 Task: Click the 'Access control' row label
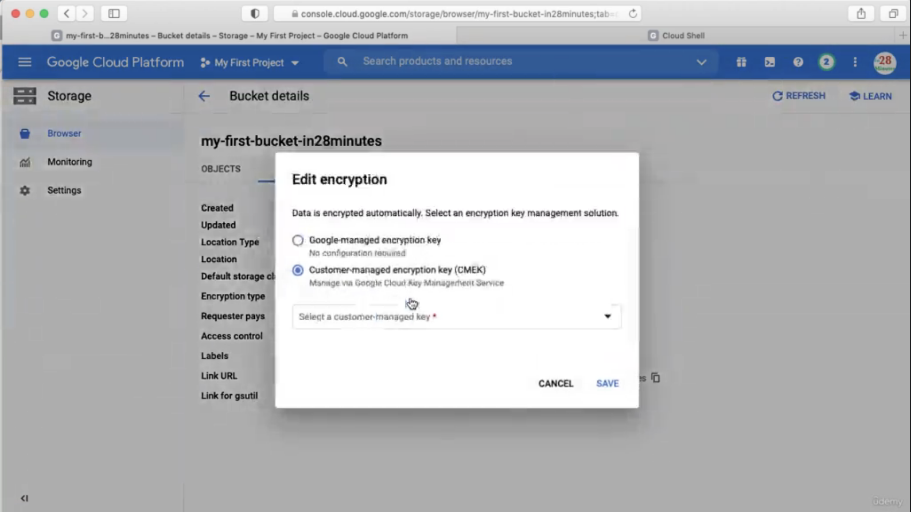[x=232, y=336]
